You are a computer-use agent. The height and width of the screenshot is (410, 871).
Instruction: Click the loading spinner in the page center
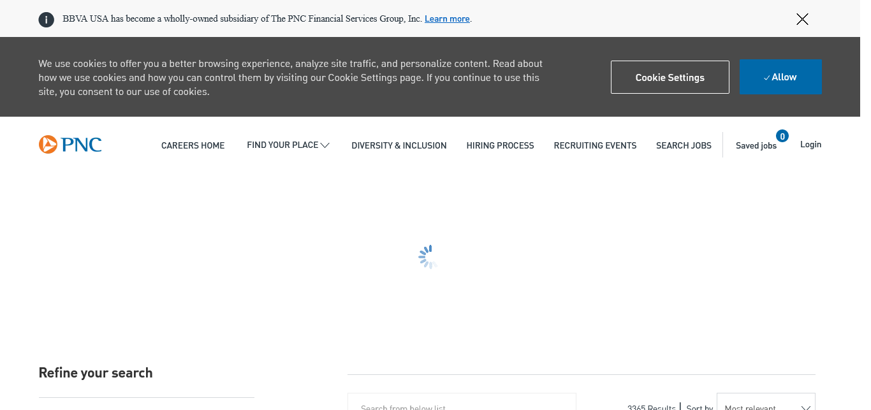tap(428, 257)
